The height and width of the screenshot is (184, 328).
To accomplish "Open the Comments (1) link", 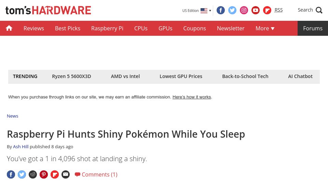I will pos(99,174).
